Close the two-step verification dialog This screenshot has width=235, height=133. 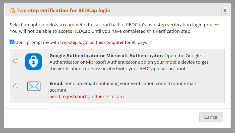point(225,10)
